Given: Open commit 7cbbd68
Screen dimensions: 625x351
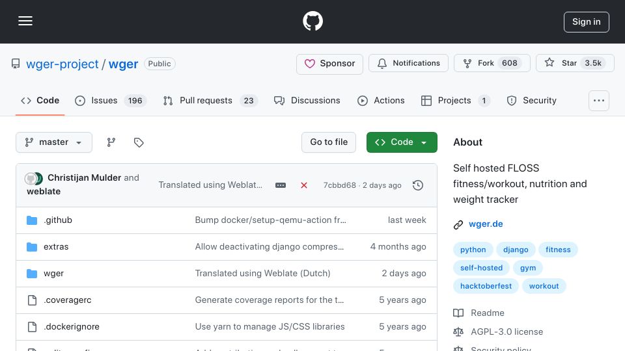Looking at the screenshot, I should coord(340,185).
